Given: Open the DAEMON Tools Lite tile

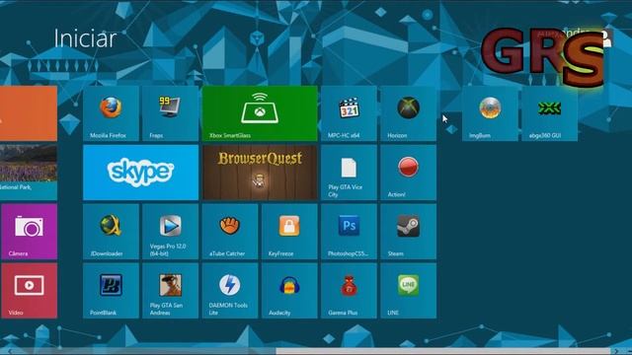Looking at the screenshot, I should point(230,291).
